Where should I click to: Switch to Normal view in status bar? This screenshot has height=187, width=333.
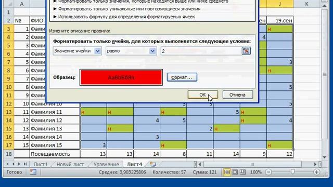227,172
